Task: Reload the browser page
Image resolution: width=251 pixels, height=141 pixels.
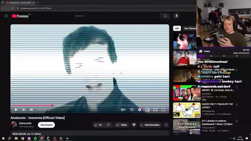Action: pyautogui.click(x=12, y=8)
